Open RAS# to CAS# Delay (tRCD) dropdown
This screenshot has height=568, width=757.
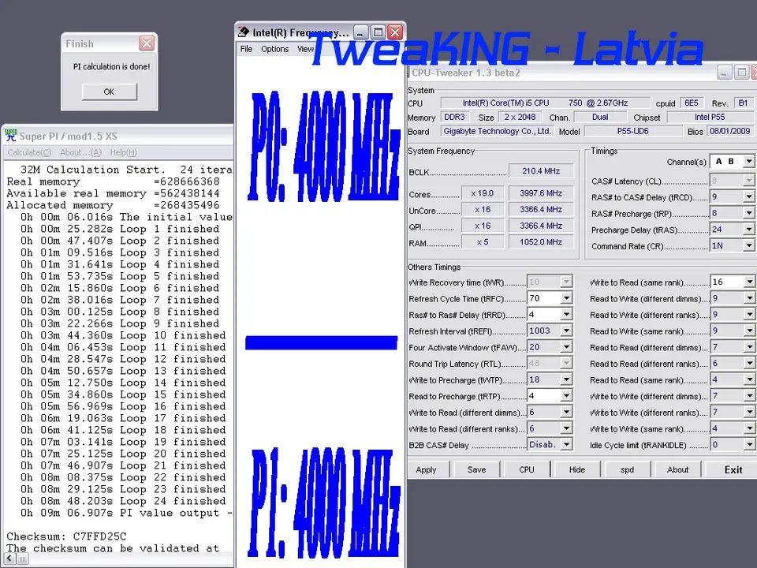748,197
